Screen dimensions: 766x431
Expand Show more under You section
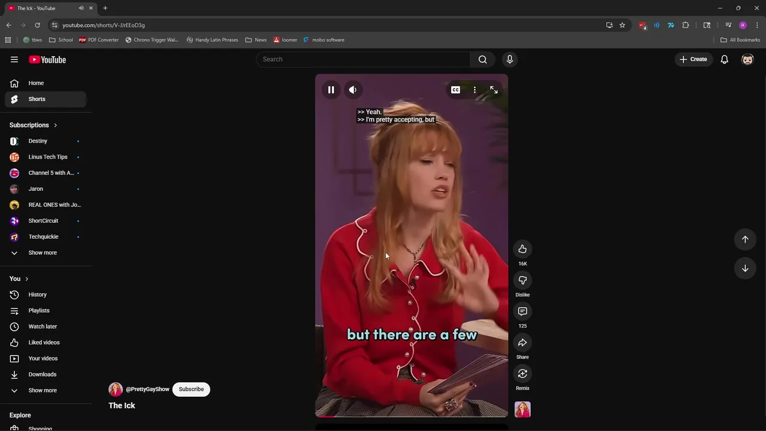pyautogui.click(x=45, y=390)
